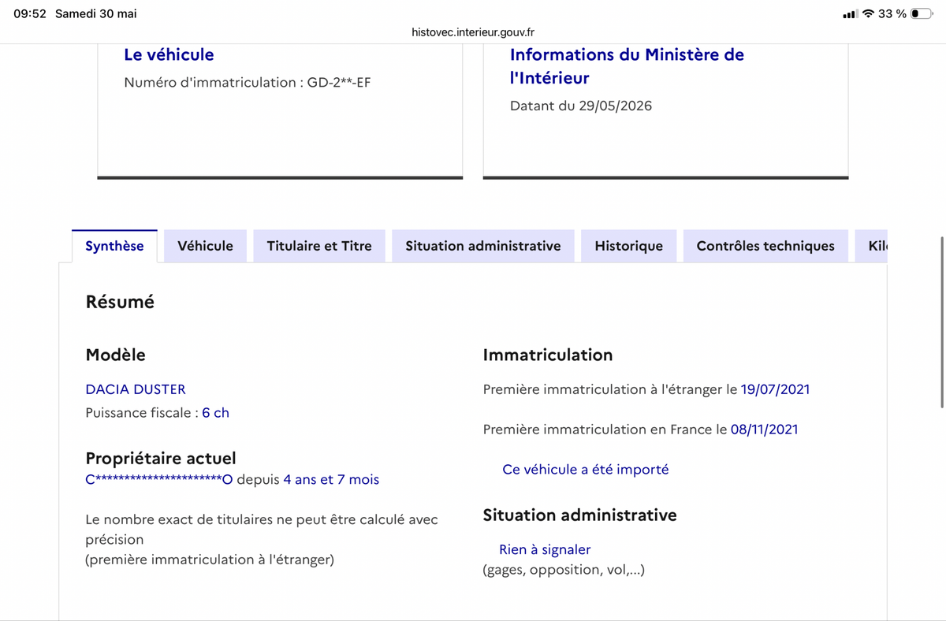Tap the Wi-Fi signal icon
946x621 pixels.
pos(868,14)
